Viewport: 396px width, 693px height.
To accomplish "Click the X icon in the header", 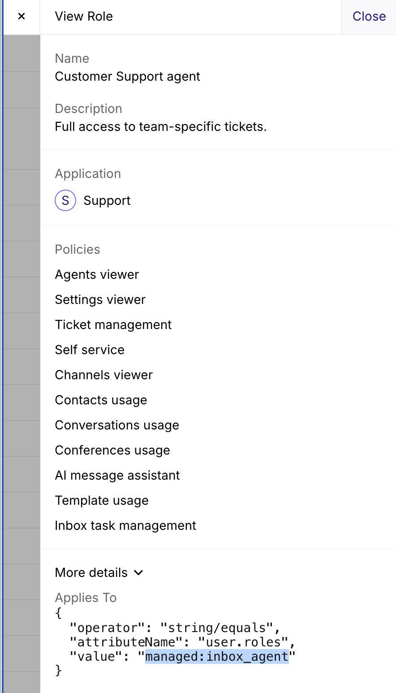I will coord(22,17).
